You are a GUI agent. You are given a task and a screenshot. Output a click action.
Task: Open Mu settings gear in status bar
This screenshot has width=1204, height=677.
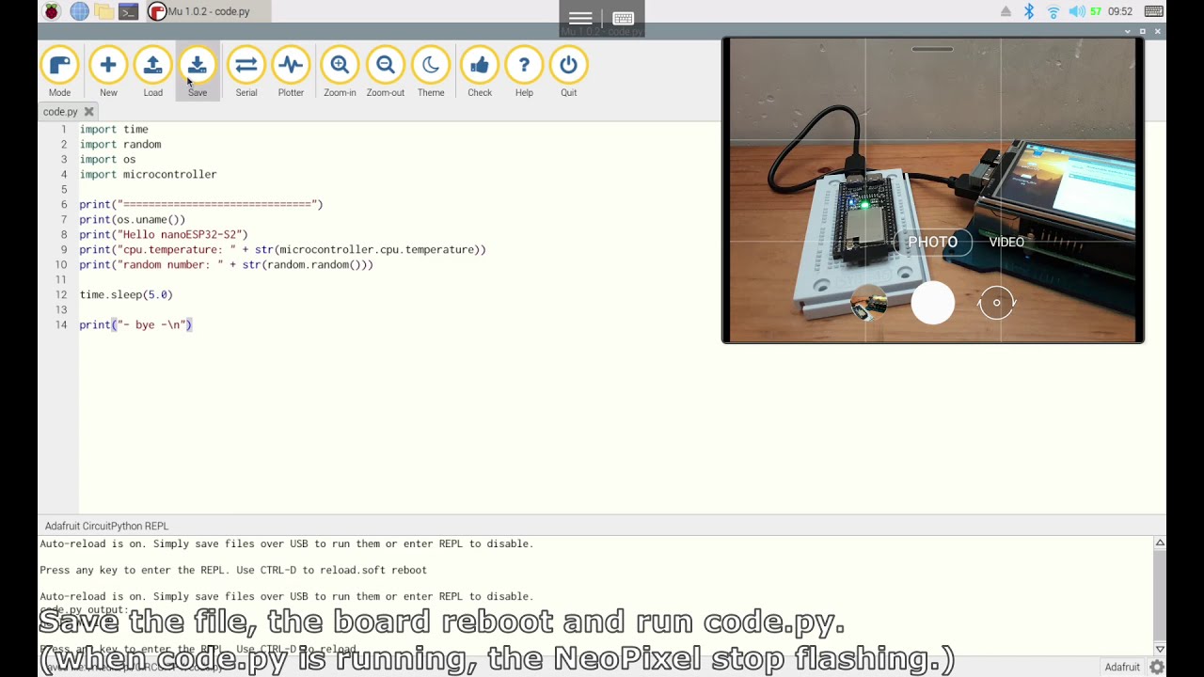1157,667
